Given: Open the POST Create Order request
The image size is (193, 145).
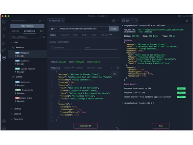Looking at the screenshot, I should 27,92.
